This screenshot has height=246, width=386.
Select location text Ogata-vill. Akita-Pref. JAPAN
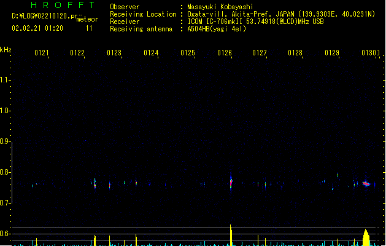click(241, 14)
